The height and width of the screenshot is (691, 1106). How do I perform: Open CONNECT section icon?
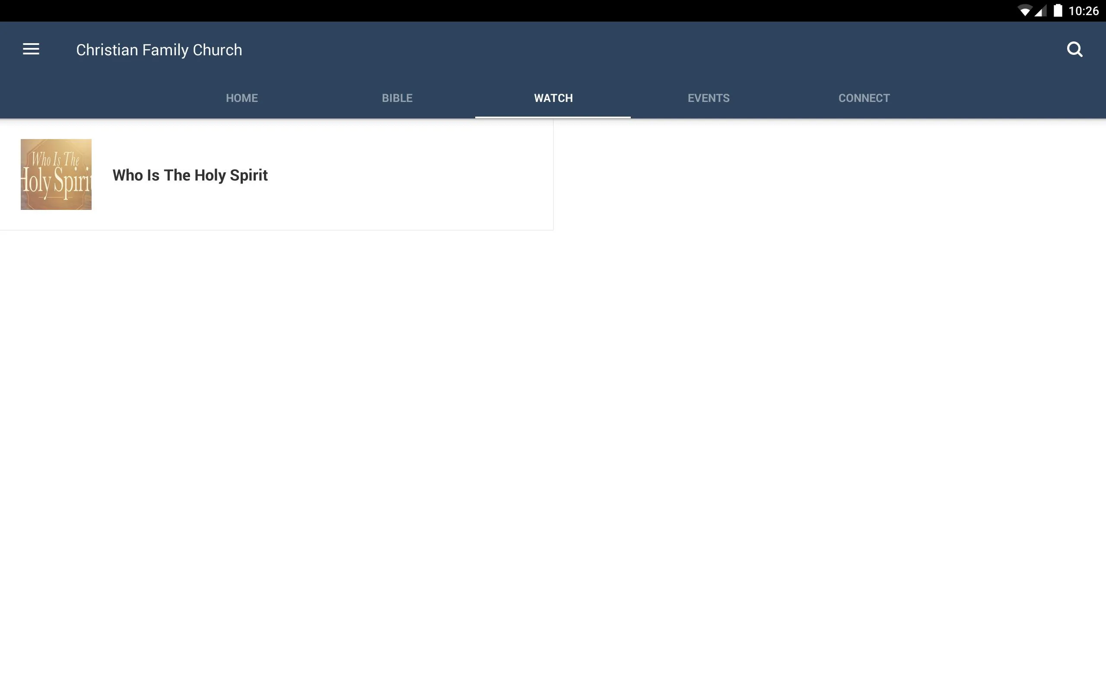pos(863,98)
